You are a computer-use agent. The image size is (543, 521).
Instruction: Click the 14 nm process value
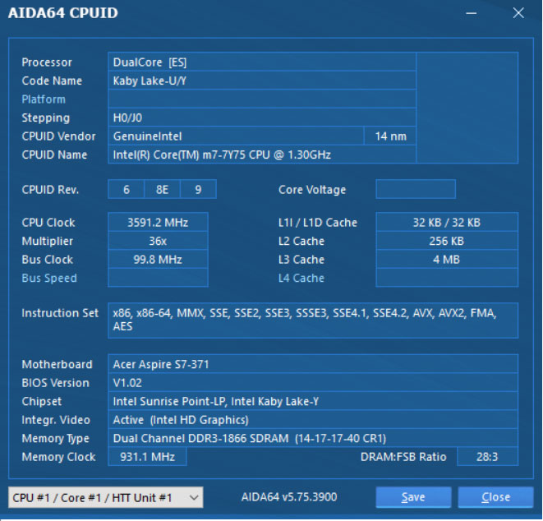tap(390, 136)
